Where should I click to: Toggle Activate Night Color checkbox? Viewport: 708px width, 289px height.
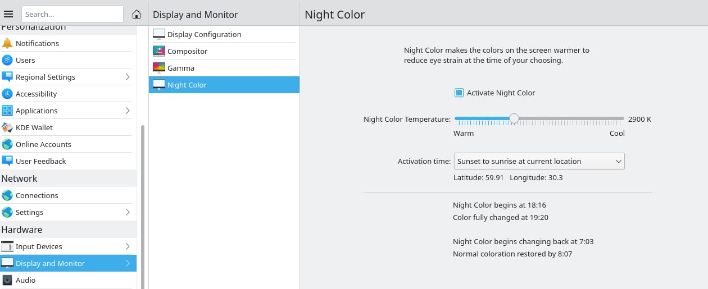[459, 93]
